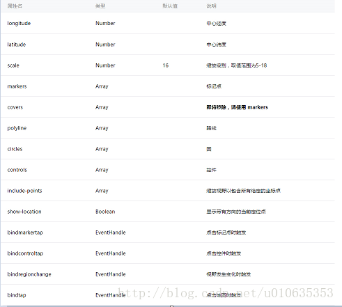This screenshot has height=307, width=342.
Task: Click 'EventHandle' in bindregionchange row
Action: coord(111,274)
